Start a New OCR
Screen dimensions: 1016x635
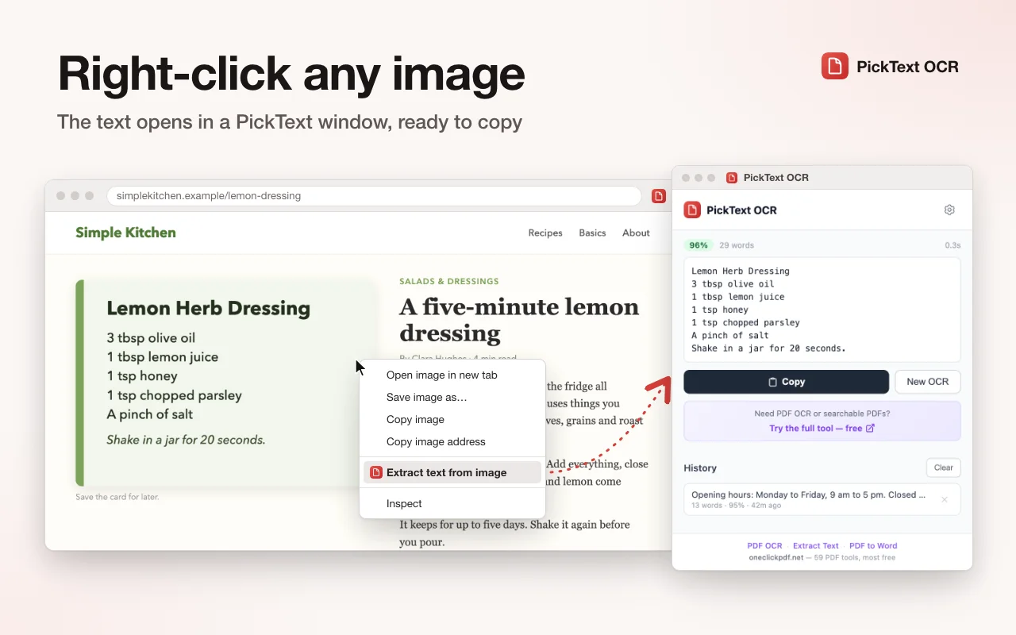click(x=928, y=382)
